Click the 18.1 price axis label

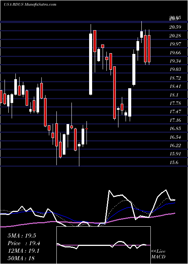point(174,95)
